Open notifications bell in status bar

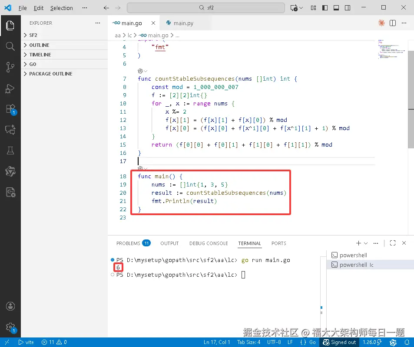click(407, 342)
